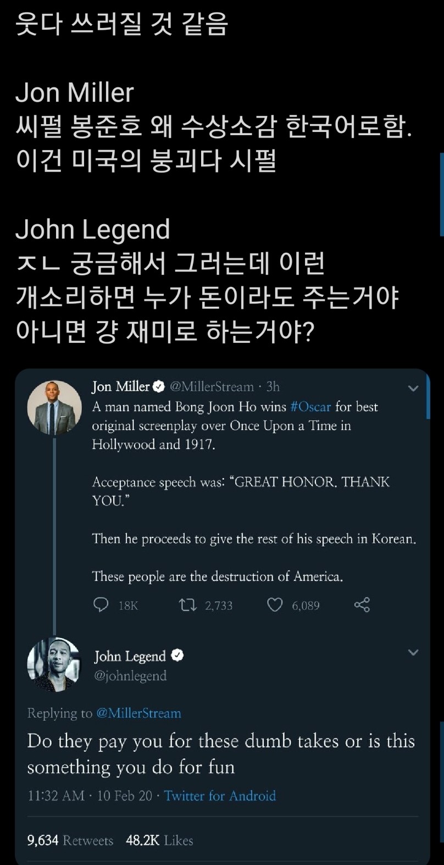This screenshot has width=444, height=865.
Task: Click the 'Twitter for Android' link
Action: point(220,795)
